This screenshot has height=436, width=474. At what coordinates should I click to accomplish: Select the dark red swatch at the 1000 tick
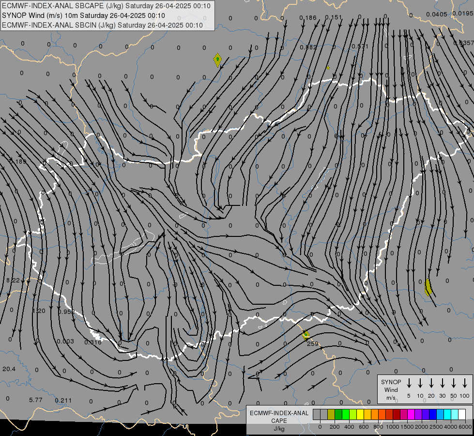pyautogui.click(x=397, y=415)
